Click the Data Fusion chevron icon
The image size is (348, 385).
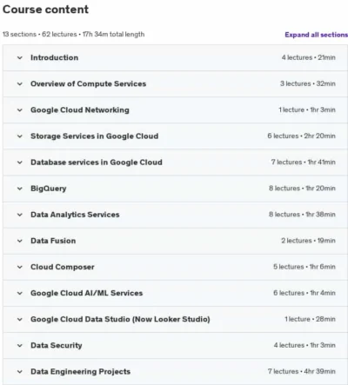[x=20, y=241]
